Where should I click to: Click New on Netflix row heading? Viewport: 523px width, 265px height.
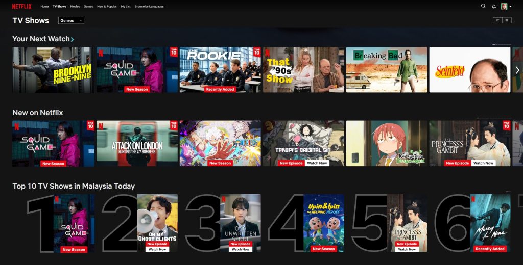(38, 113)
